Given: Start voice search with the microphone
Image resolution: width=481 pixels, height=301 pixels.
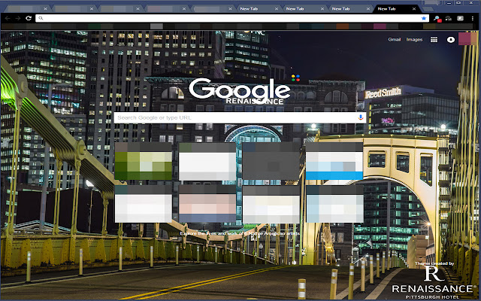Looking at the screenshot, I should [361, 117].
